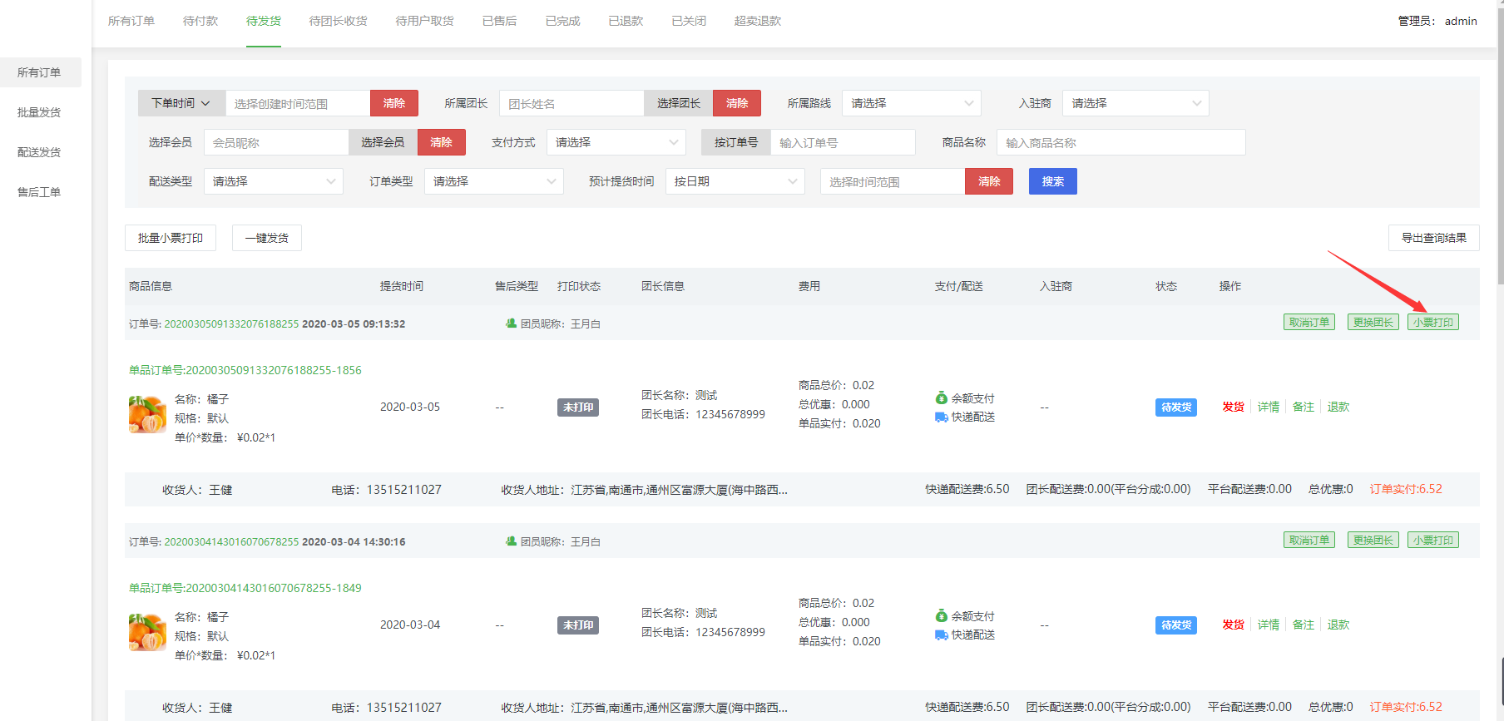Image resolution: width=1504 pixels, height=721 pixels.
Task: Click the orange thumbnail in first order
Action: pos(147,414)
